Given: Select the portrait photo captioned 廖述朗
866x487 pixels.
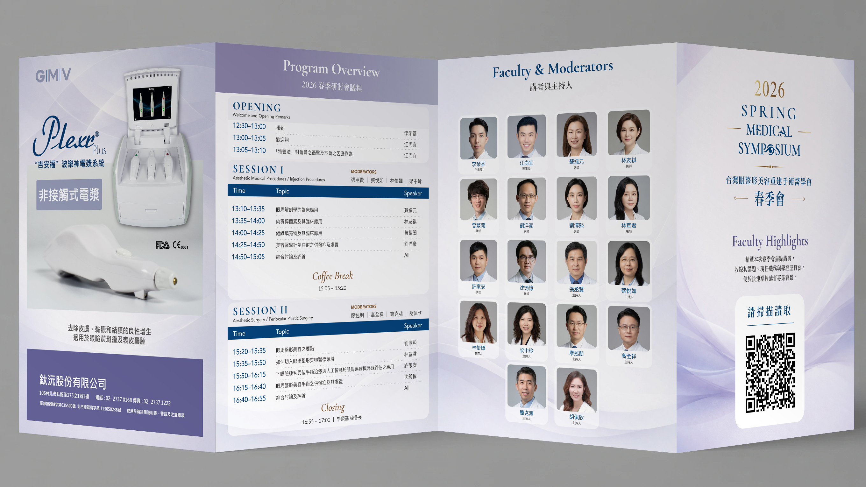Looking at the screenshot, I should point(577,327).
